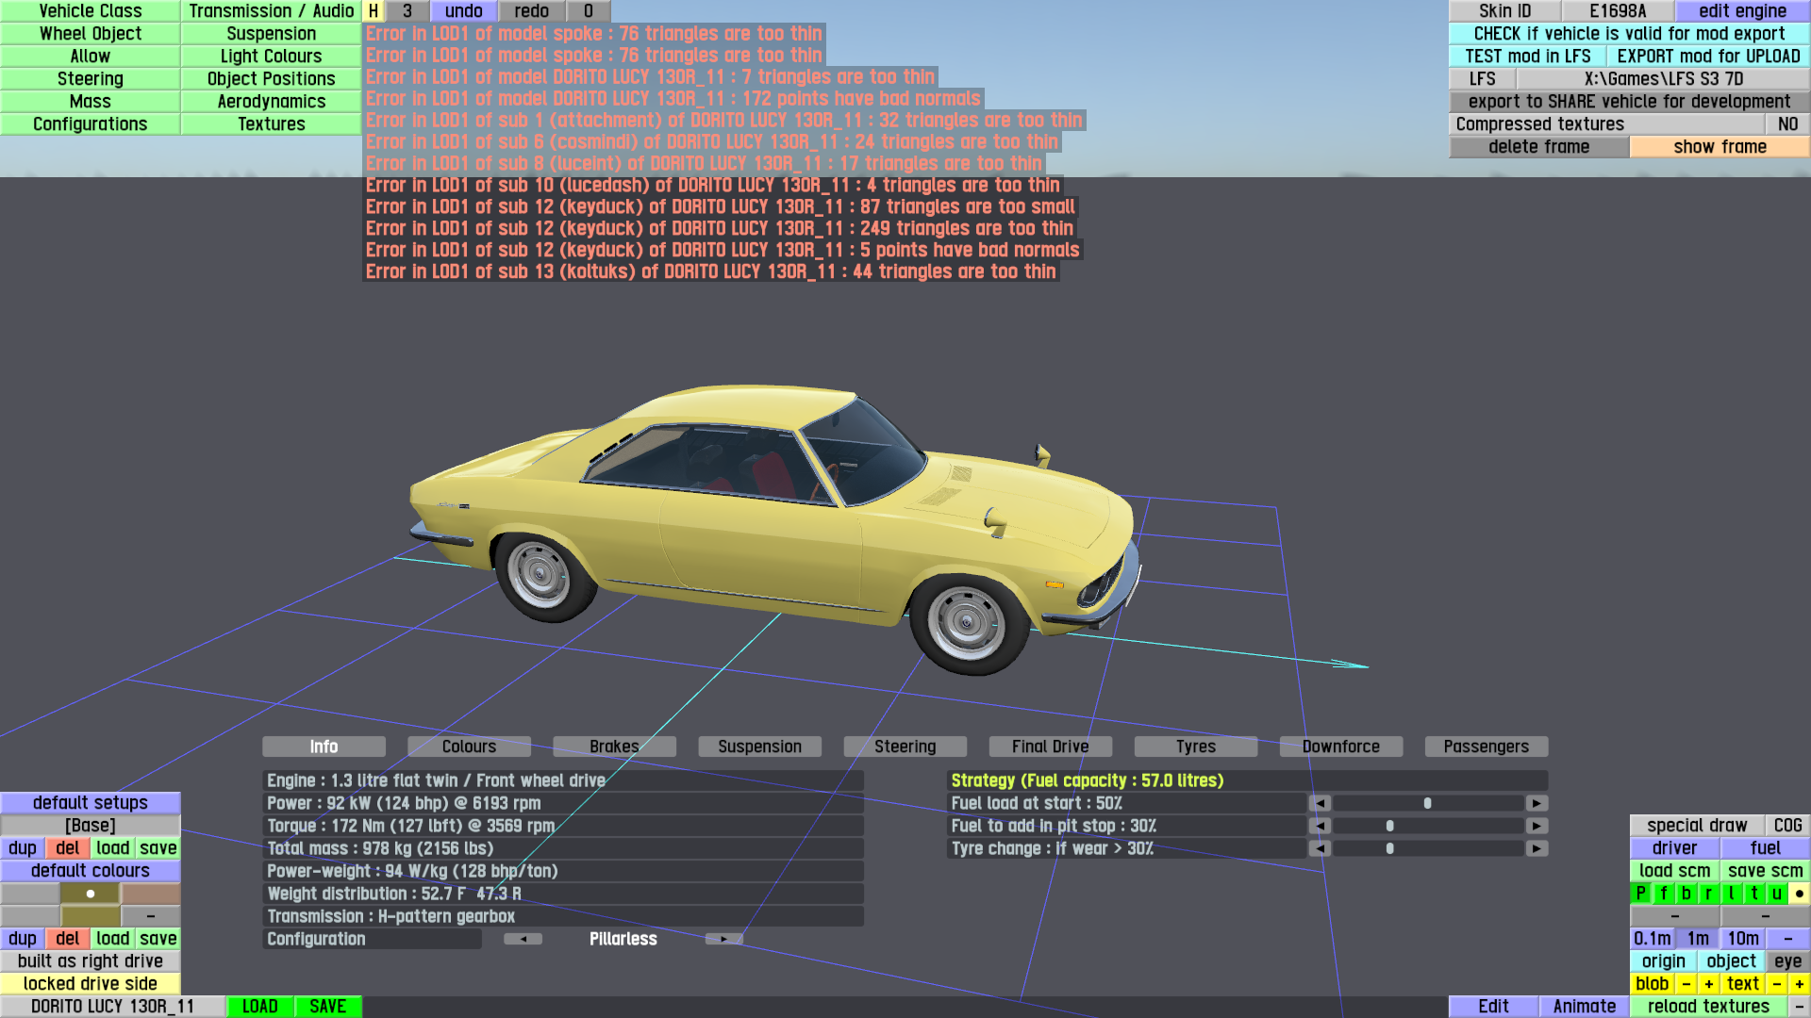Switch to previous configuration left arrow

[523, 939]
